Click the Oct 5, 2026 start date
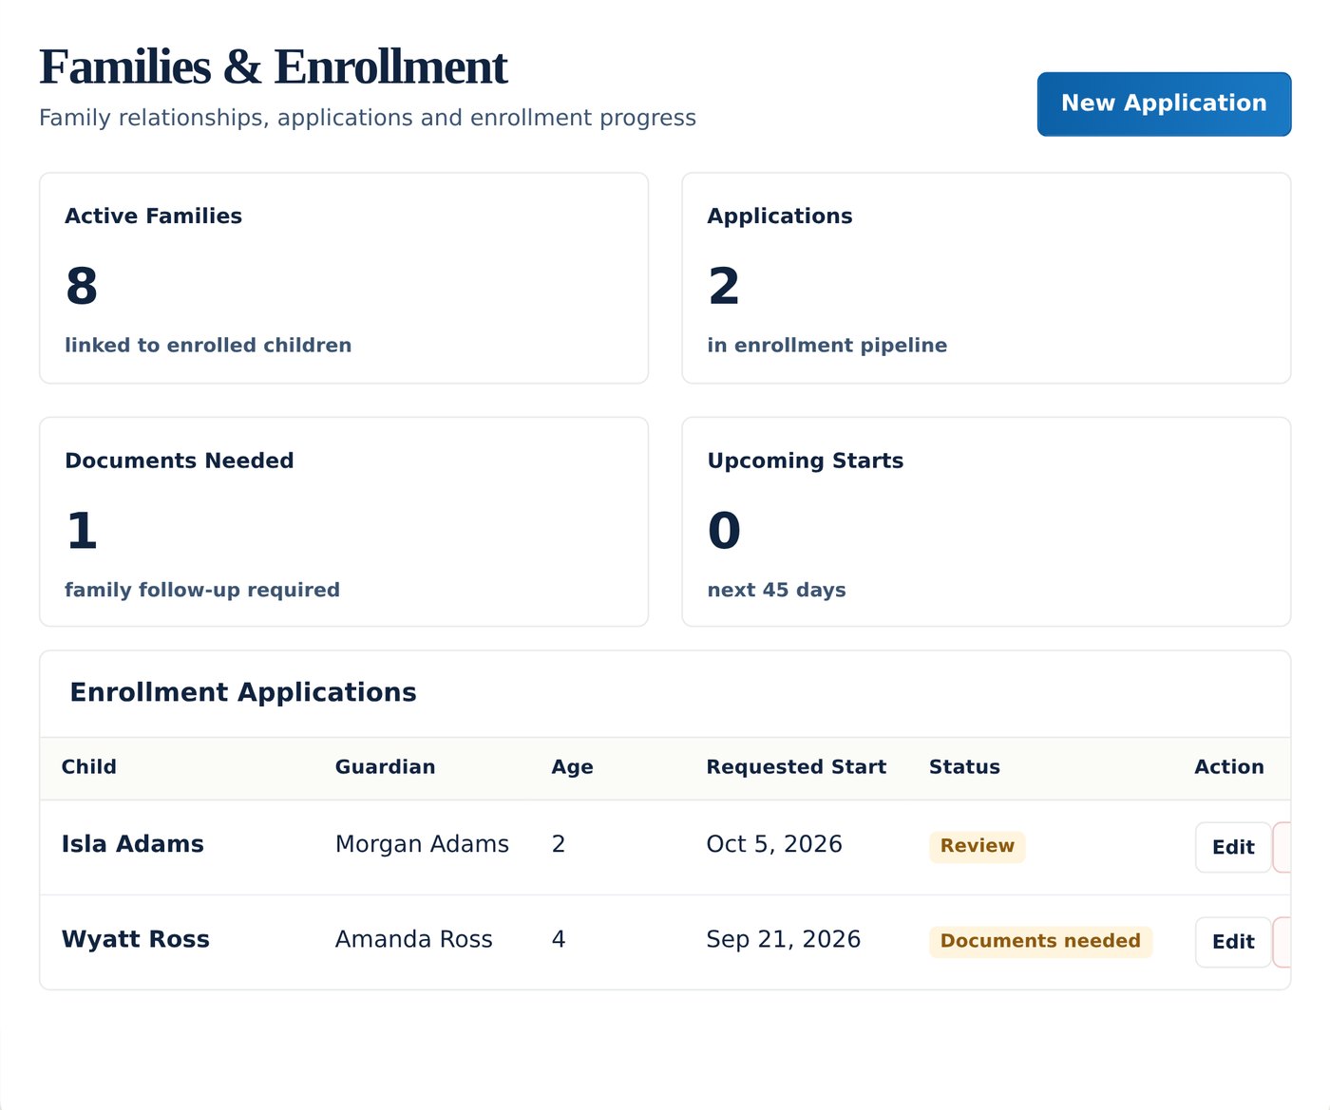The image size is (1330, 1110). pos(774,844)
